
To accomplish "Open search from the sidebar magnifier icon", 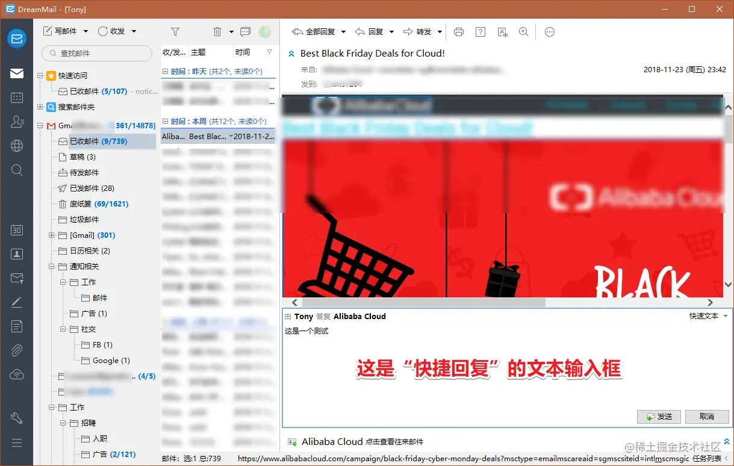I will click(x=17, y=170).
